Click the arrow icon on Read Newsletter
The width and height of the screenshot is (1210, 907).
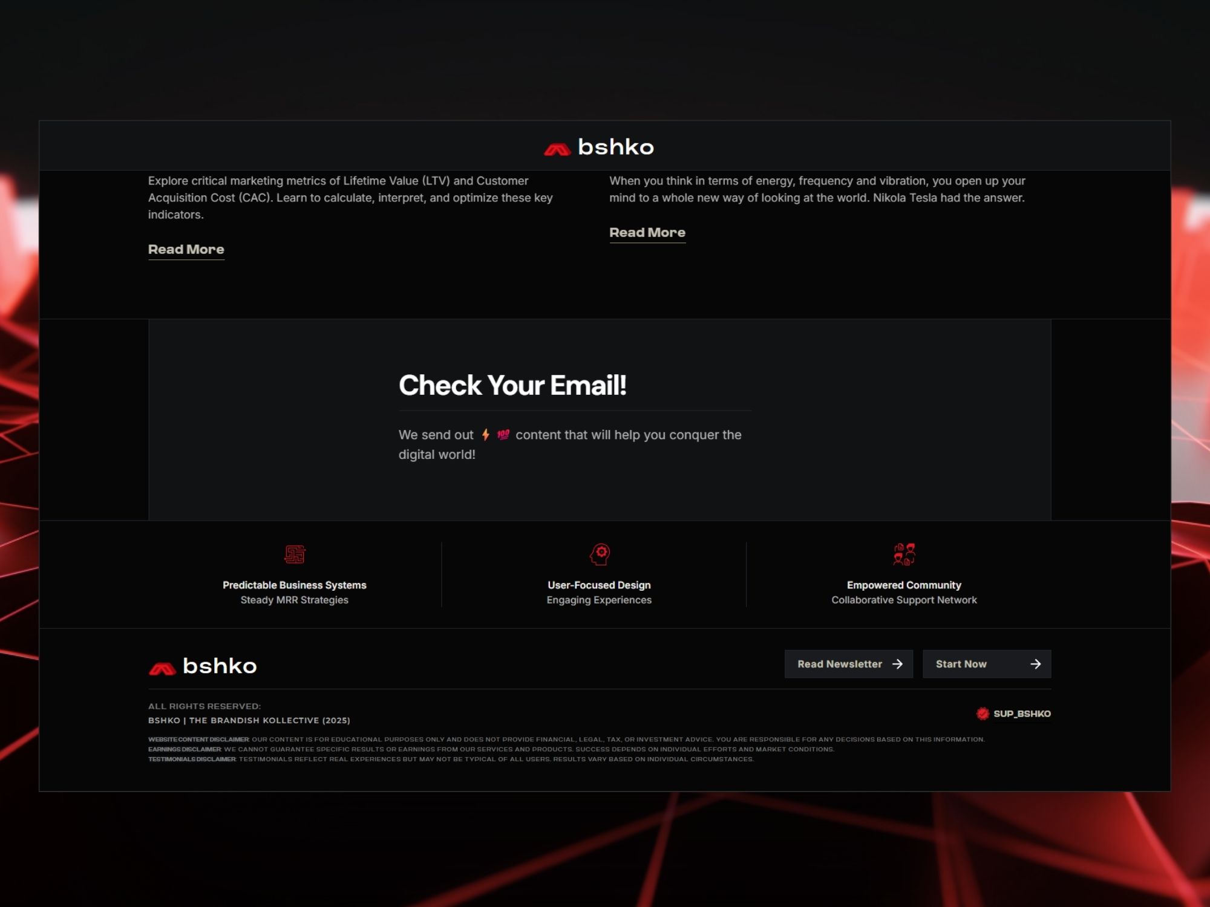click(897, 664)
